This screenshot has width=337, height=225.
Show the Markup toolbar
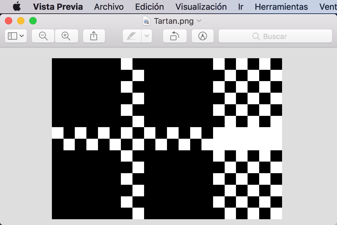(202, 36)
